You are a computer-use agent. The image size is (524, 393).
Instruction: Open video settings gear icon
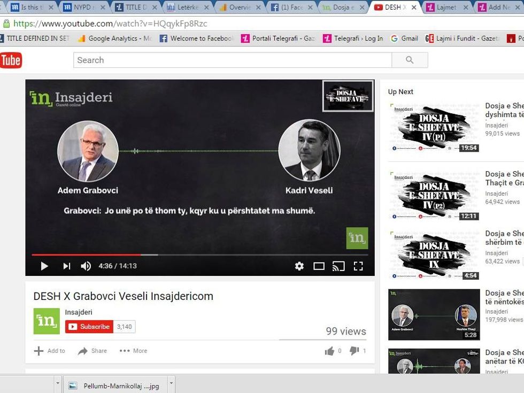pyautogui.click(x=299, y=266)
